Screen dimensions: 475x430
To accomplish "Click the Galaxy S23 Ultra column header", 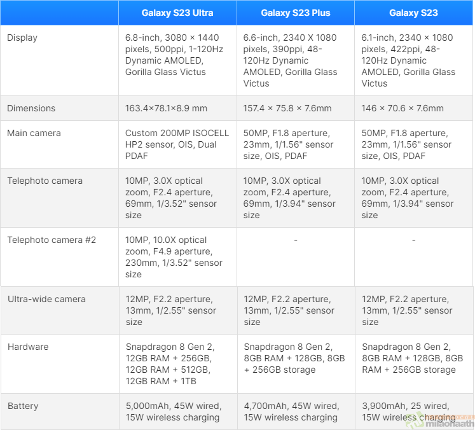I will point(177,13).
